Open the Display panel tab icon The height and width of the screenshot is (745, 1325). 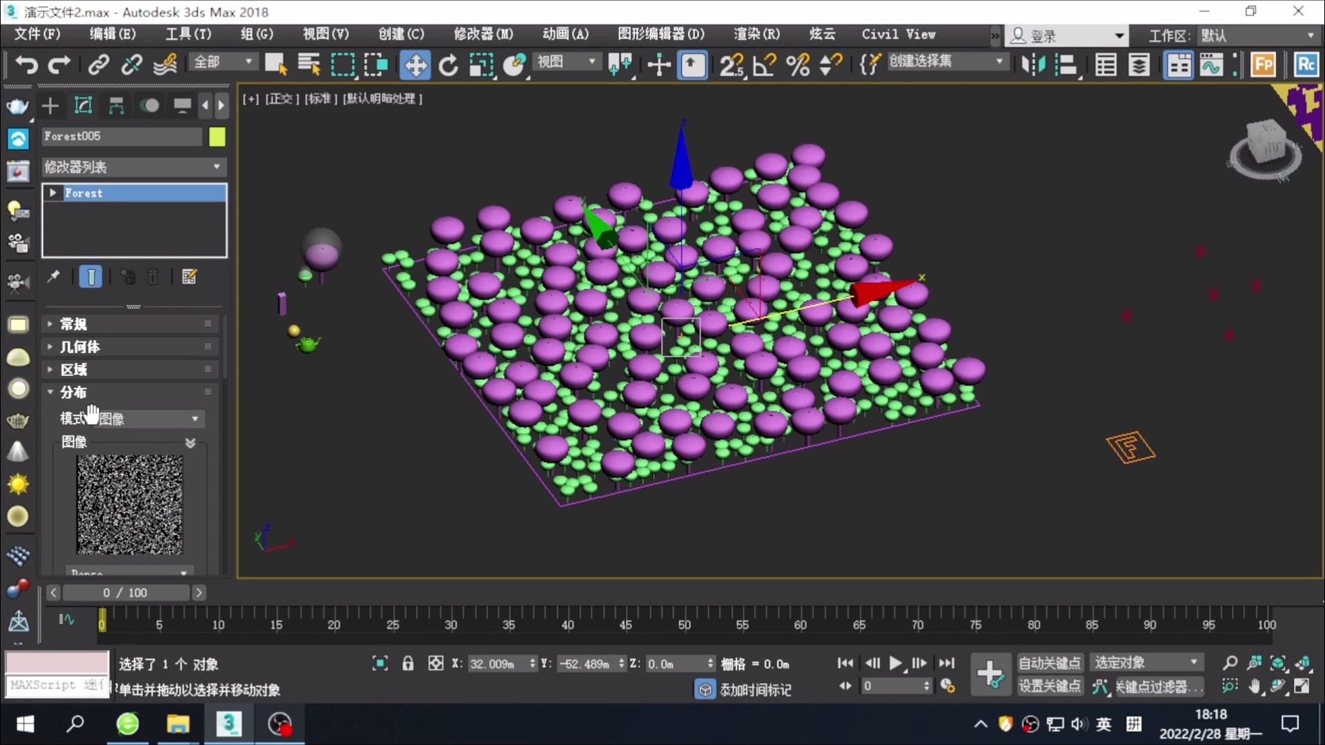click(182, 106)
